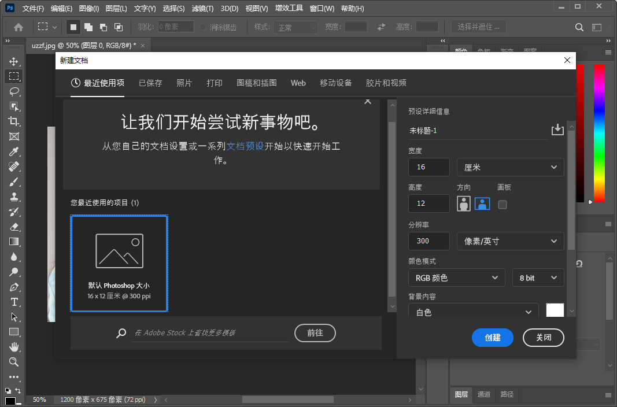Click the rainbow hue slider strip
Image resolution: width=617 pixels, height=407 pixels.
tap(599, 134)
